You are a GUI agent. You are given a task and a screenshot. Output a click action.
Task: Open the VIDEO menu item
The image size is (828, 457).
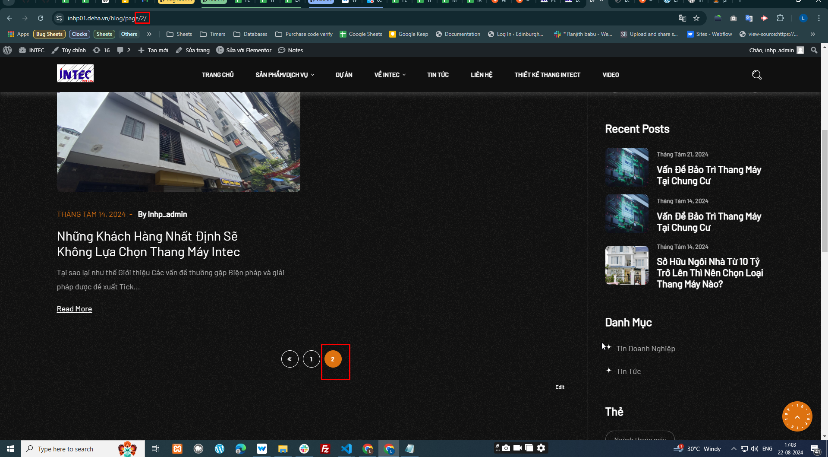click(611, 75)
